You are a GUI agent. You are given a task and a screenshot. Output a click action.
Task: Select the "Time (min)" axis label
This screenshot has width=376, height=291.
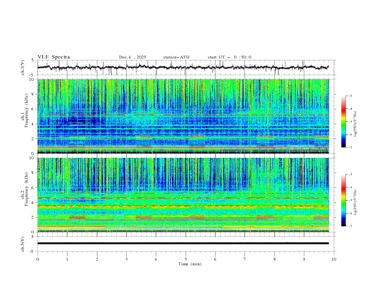tap(190, 264)
